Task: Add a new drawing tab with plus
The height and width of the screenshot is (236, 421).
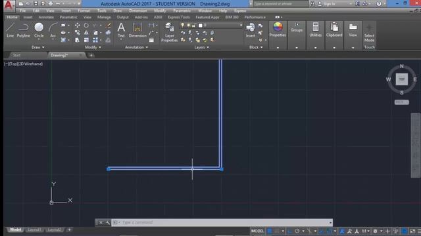Action: [91, 55]
